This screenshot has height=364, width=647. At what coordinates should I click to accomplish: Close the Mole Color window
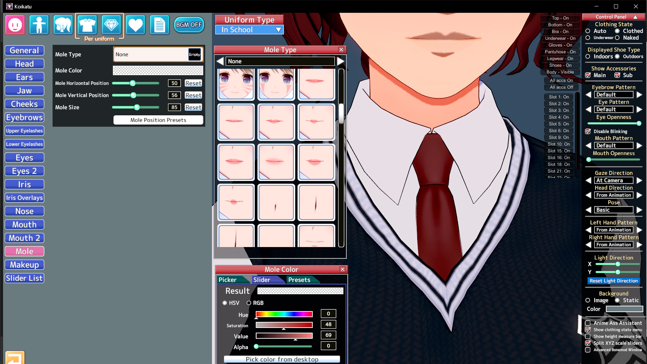point(342,269)
